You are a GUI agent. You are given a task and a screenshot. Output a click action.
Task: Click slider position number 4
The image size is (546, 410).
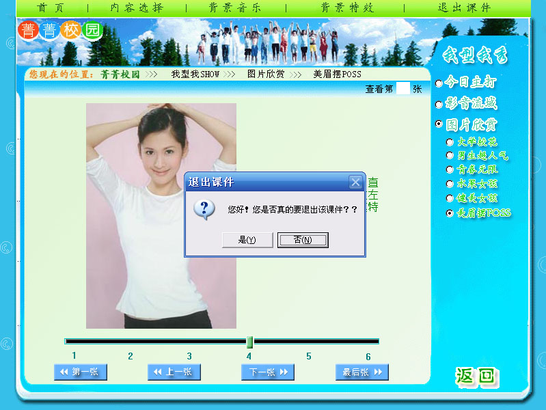[249, 356]
